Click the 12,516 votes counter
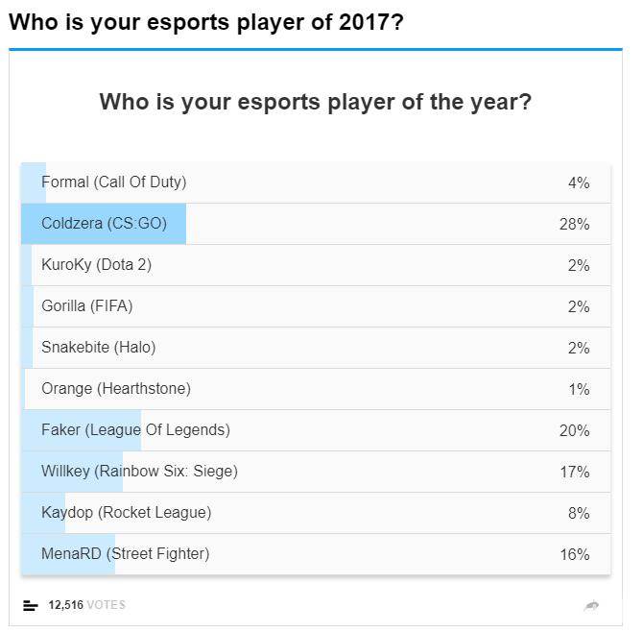Viewport: 643px width, 632px height. 86,605
